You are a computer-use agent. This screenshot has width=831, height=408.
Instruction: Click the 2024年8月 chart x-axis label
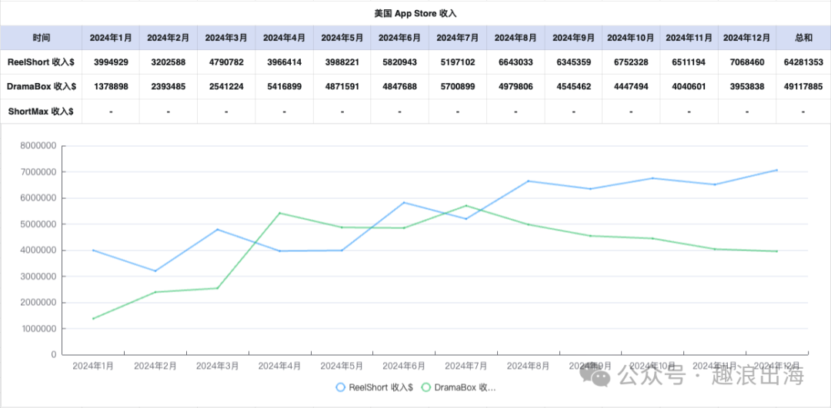click(529, 366)
